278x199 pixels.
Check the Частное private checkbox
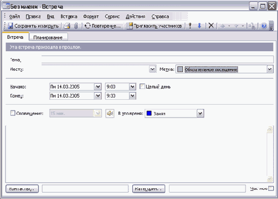pyautogui.click(x=271, y=188)
